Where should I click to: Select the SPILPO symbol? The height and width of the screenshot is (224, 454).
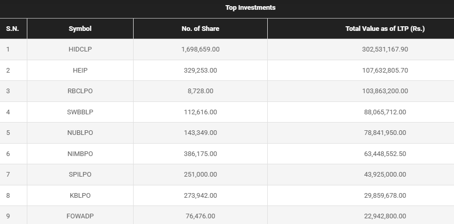80,175
